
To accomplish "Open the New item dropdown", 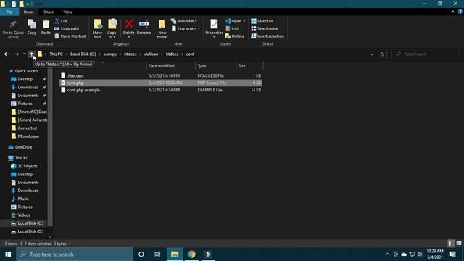I will [x=183, y=21].
